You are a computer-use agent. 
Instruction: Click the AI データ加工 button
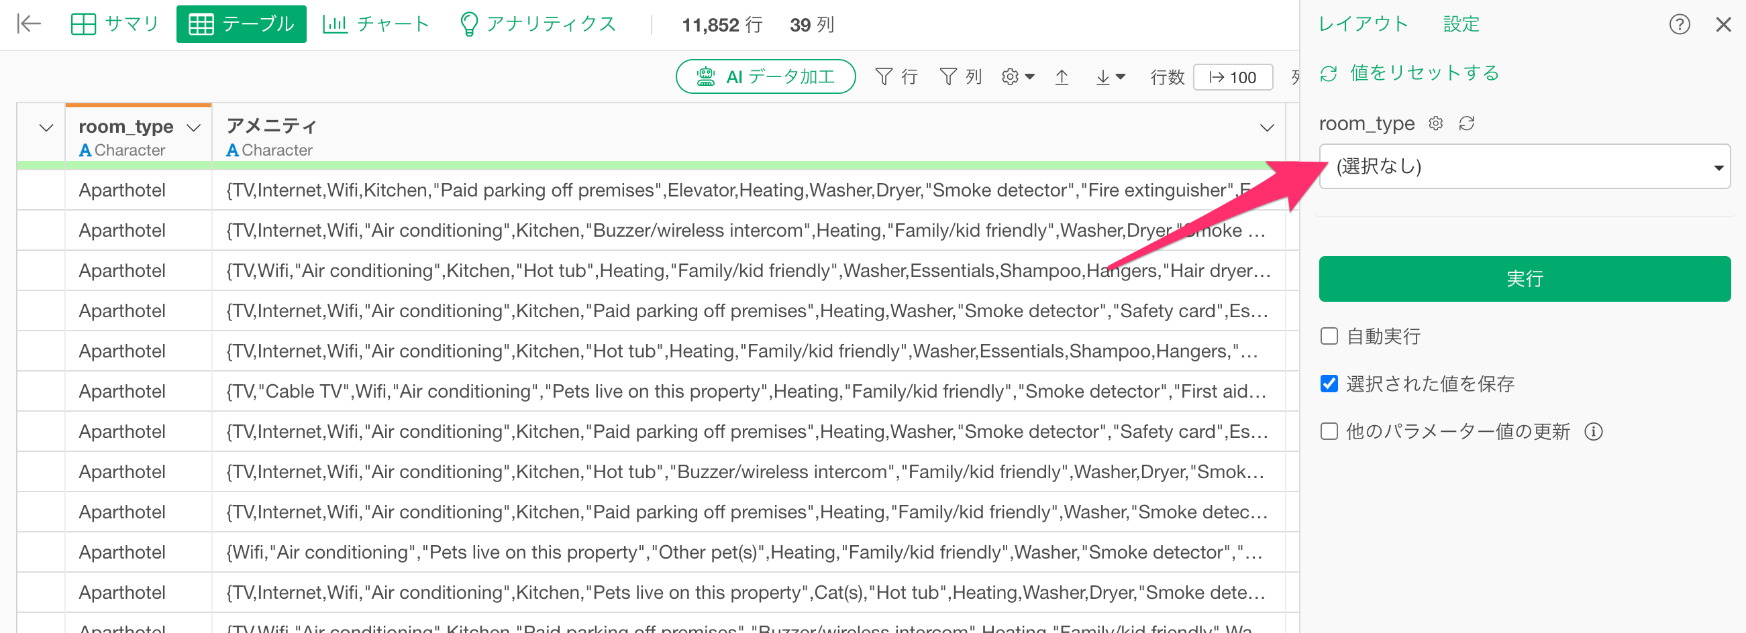point(765,77)
